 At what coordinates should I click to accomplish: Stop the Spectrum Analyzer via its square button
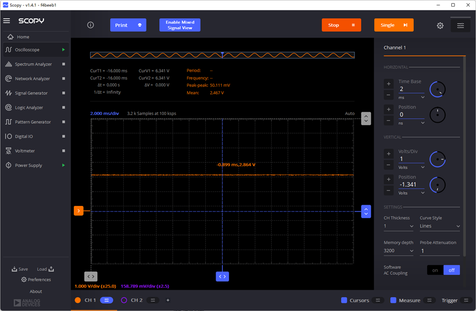coord(63,64)
